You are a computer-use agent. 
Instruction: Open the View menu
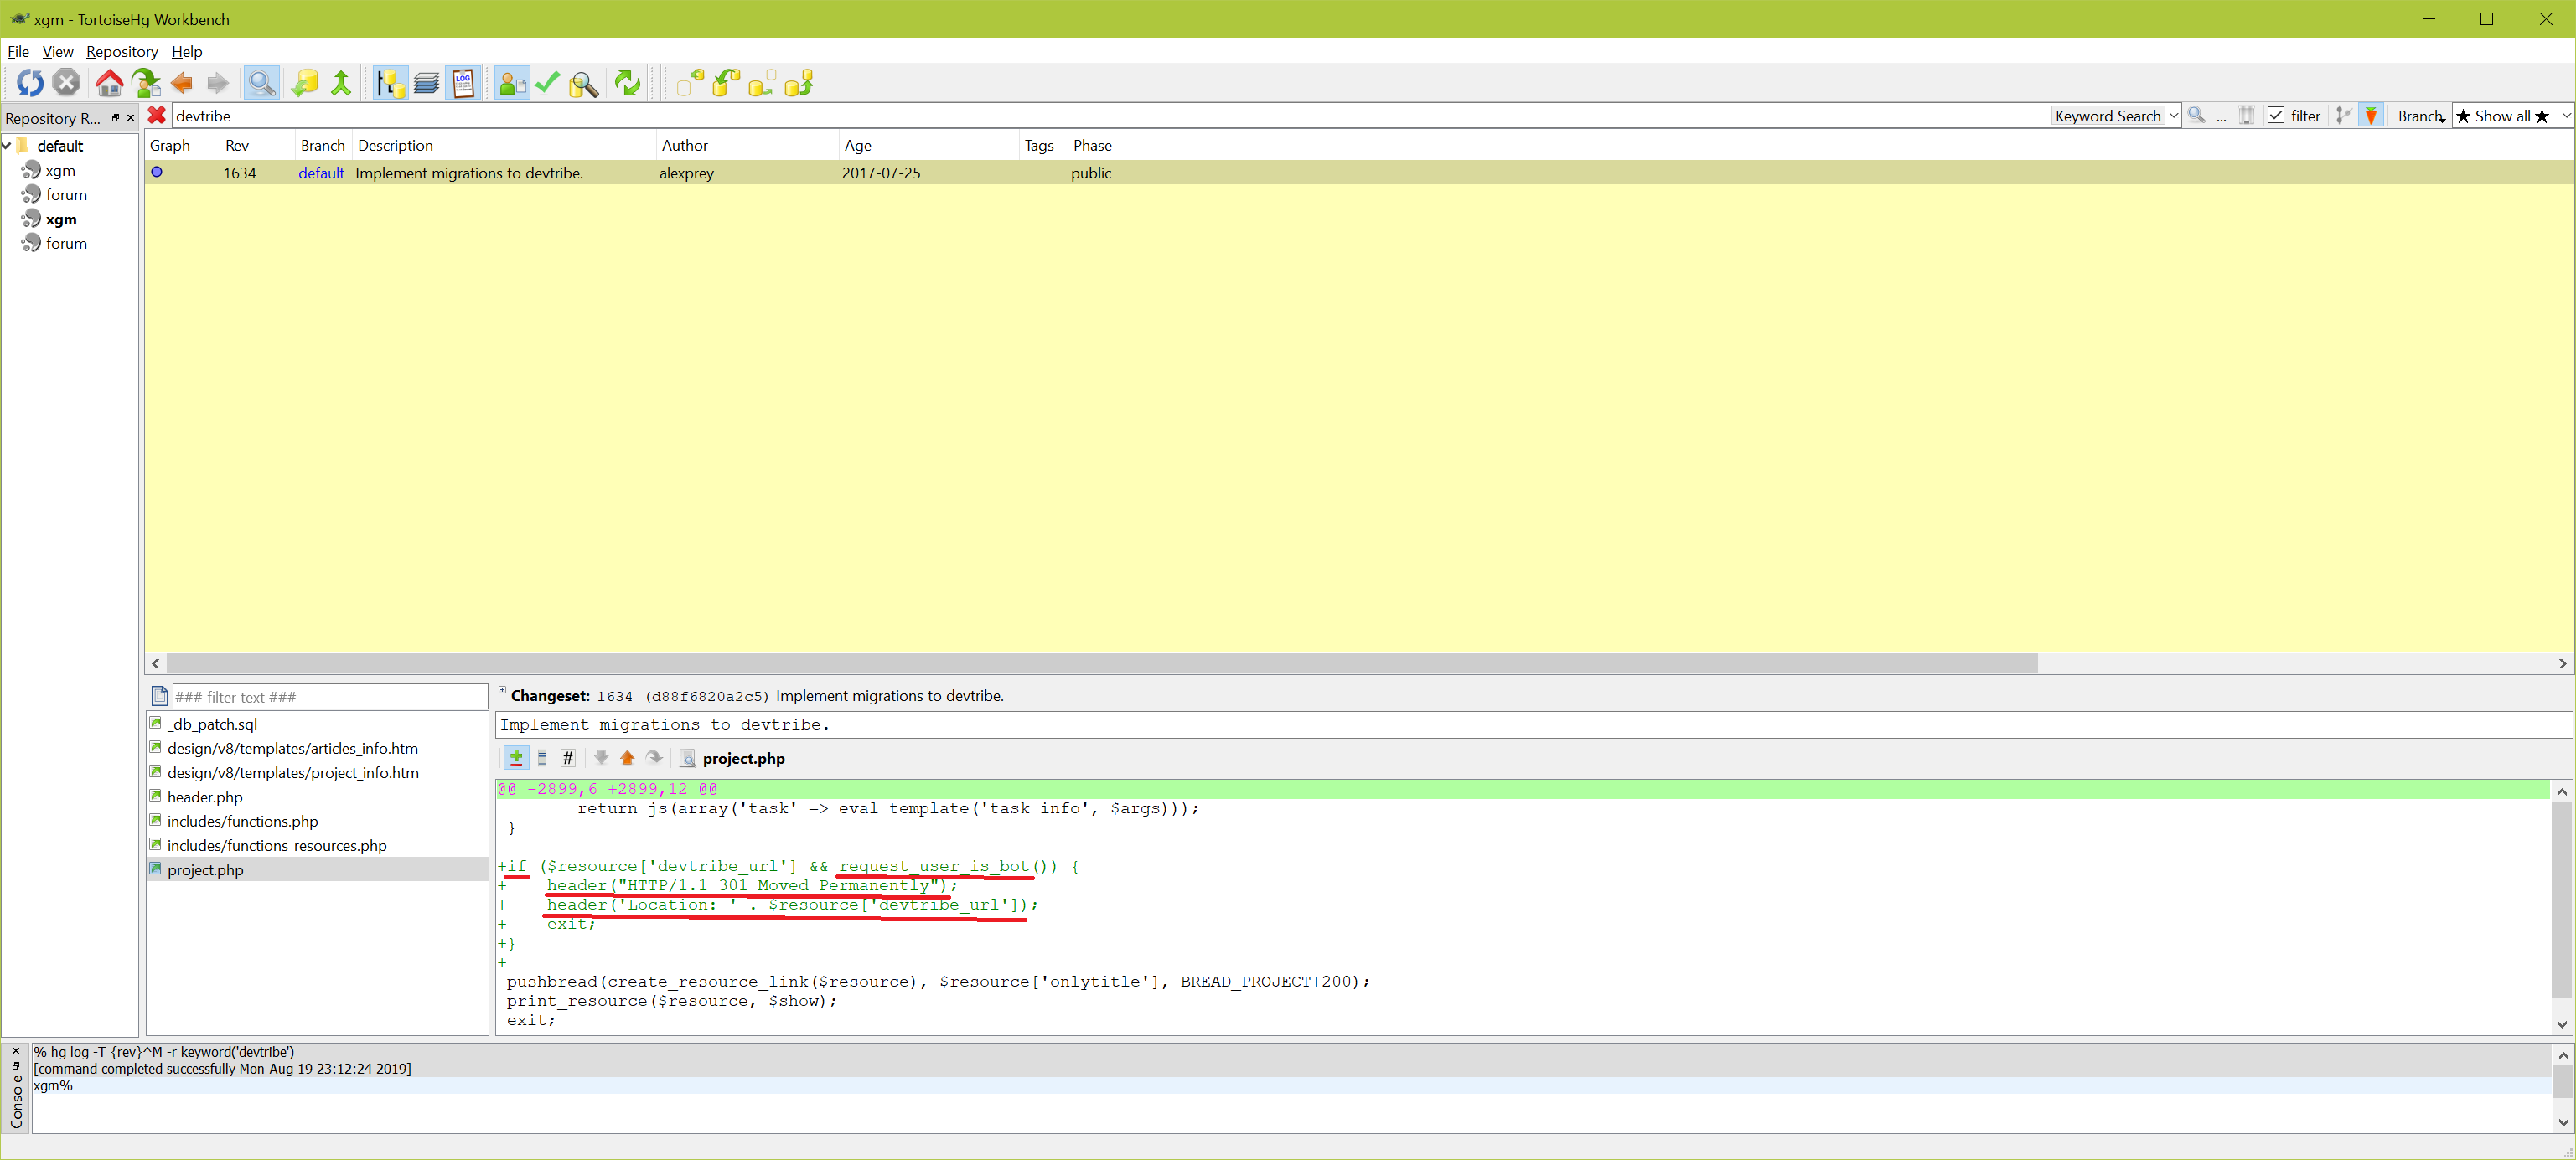point(57,52)
